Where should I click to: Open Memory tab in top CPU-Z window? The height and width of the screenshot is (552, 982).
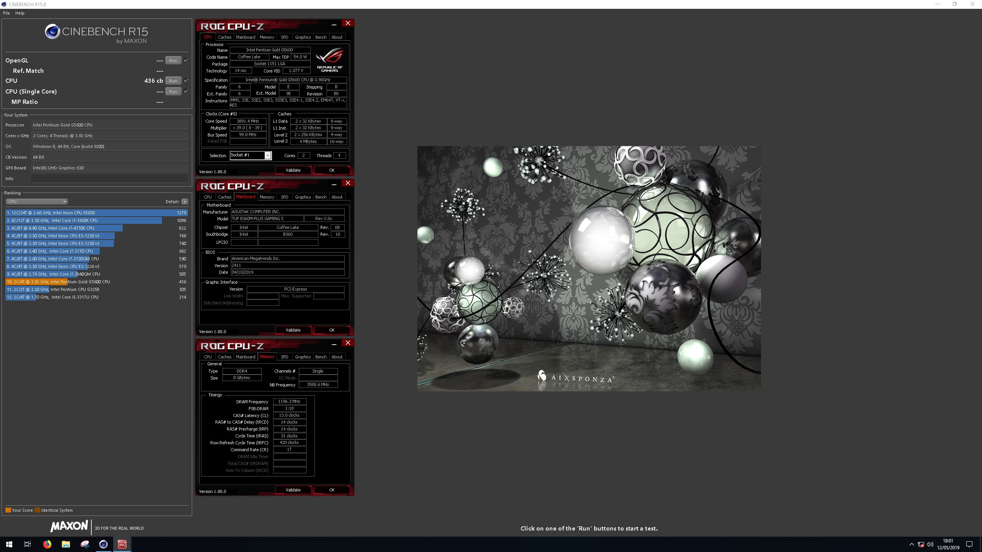tap(267, 37)
